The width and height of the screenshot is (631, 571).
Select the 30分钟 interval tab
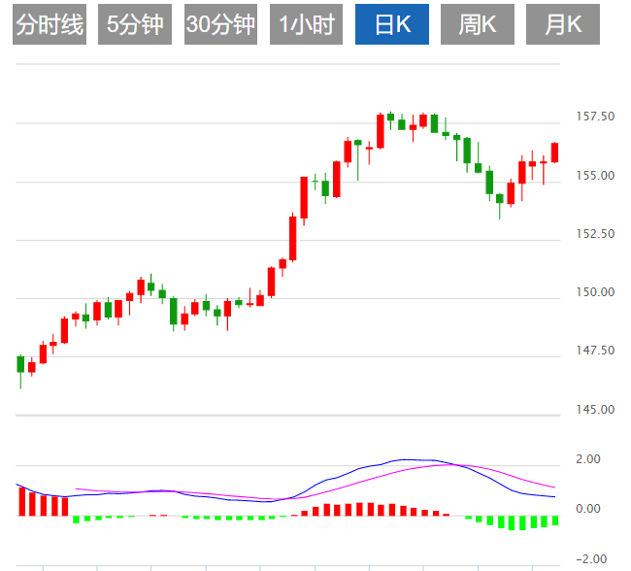click(x=220, y=24)
